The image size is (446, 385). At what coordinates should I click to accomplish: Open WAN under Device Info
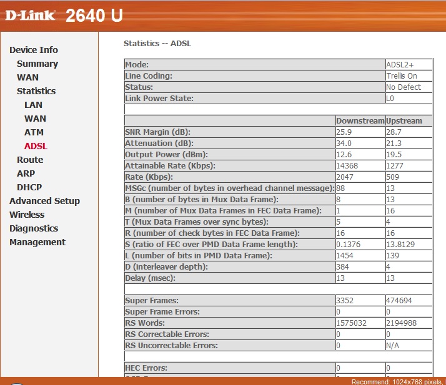tap(27, 77)
